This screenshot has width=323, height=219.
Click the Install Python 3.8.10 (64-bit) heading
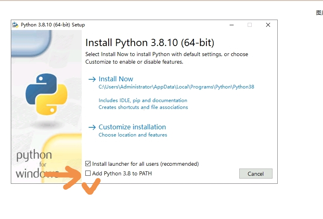coord(150,43)
